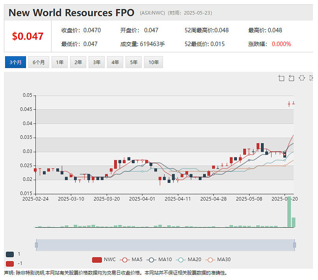The image size is (318, 280).
Task: Click the partially visible rightmost toolbox icon
Action: pyautogui.click(x=311, y=78)
